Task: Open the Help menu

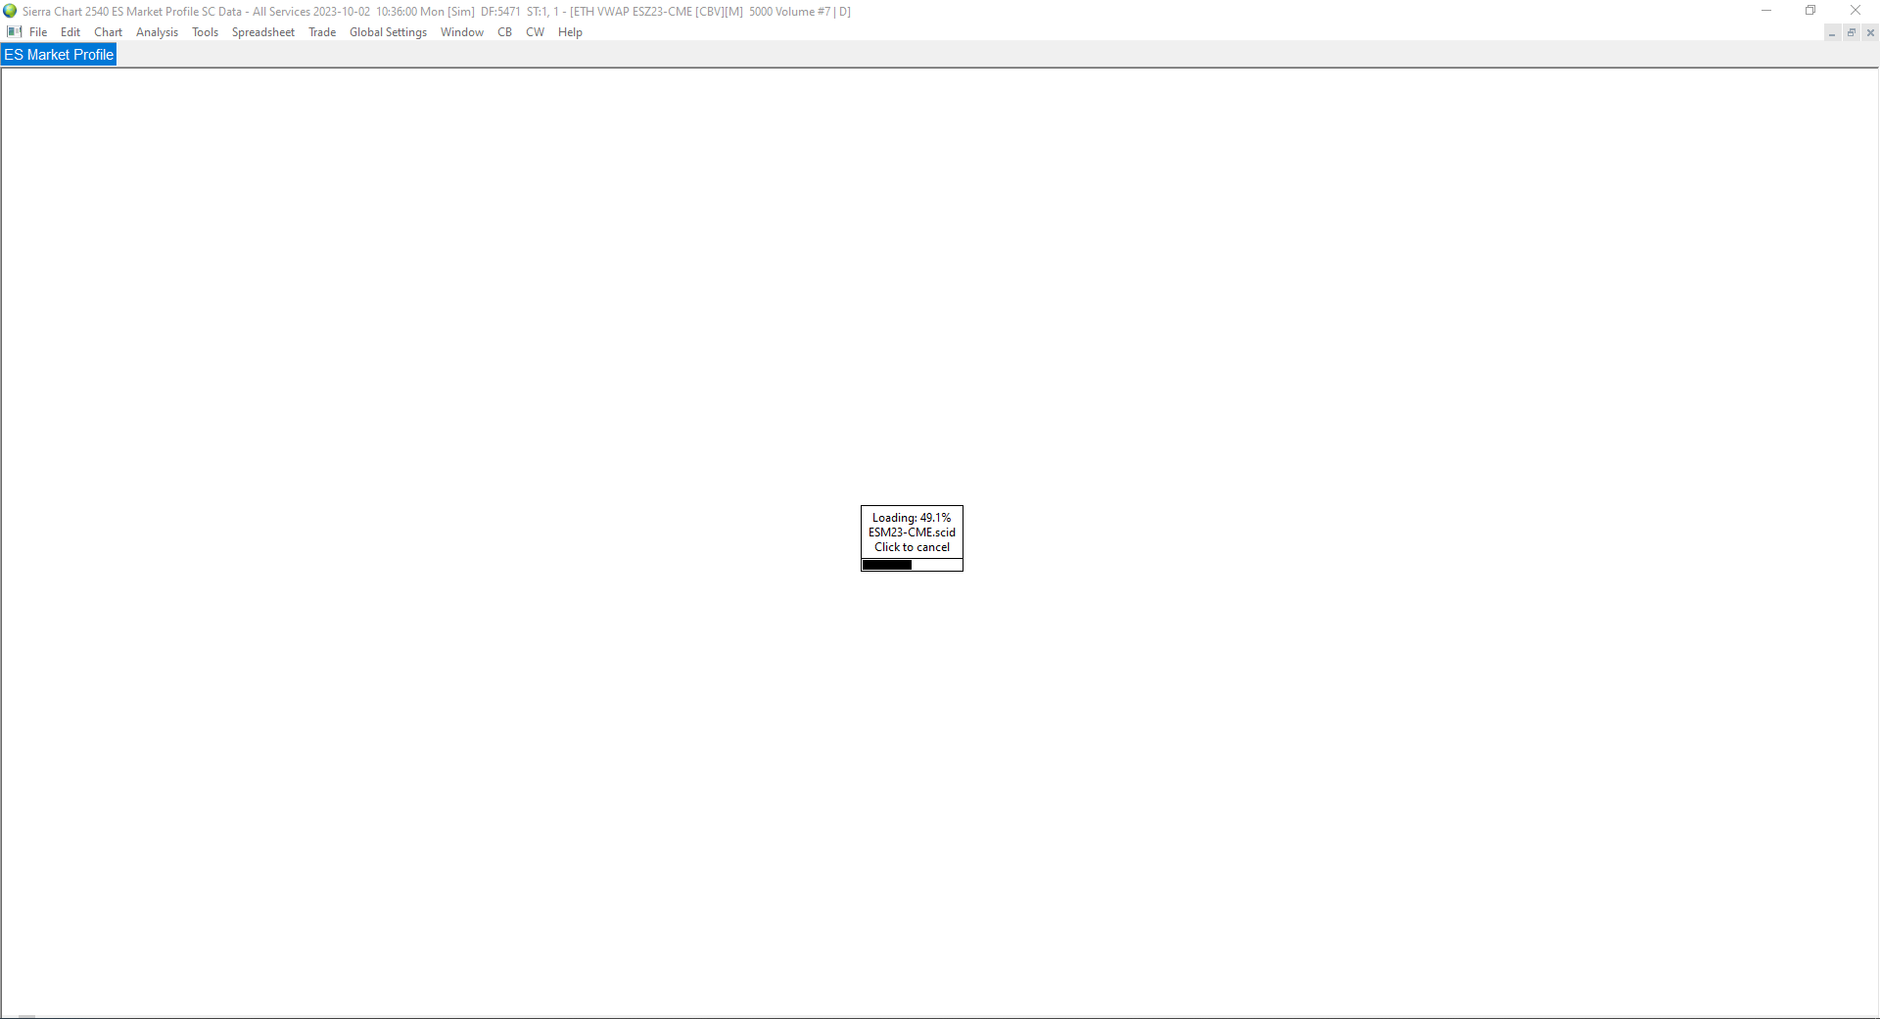Action: point(570,32)
